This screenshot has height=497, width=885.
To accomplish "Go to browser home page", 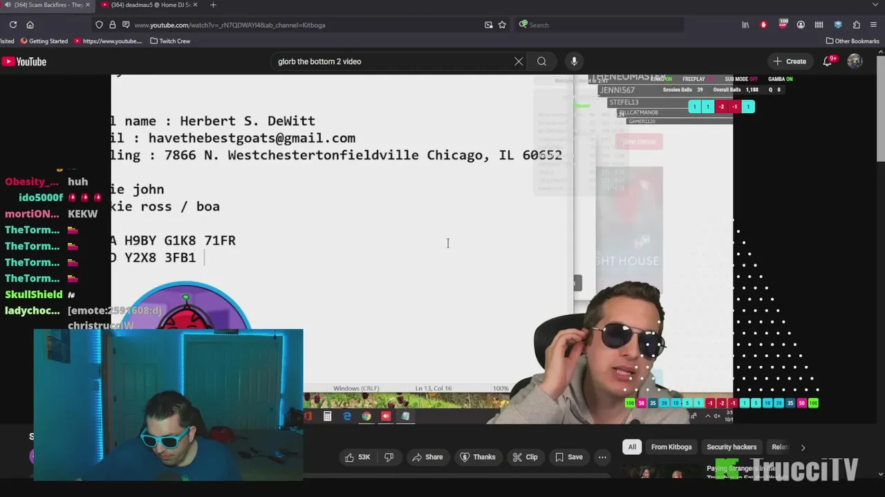I will coord(30,25).
